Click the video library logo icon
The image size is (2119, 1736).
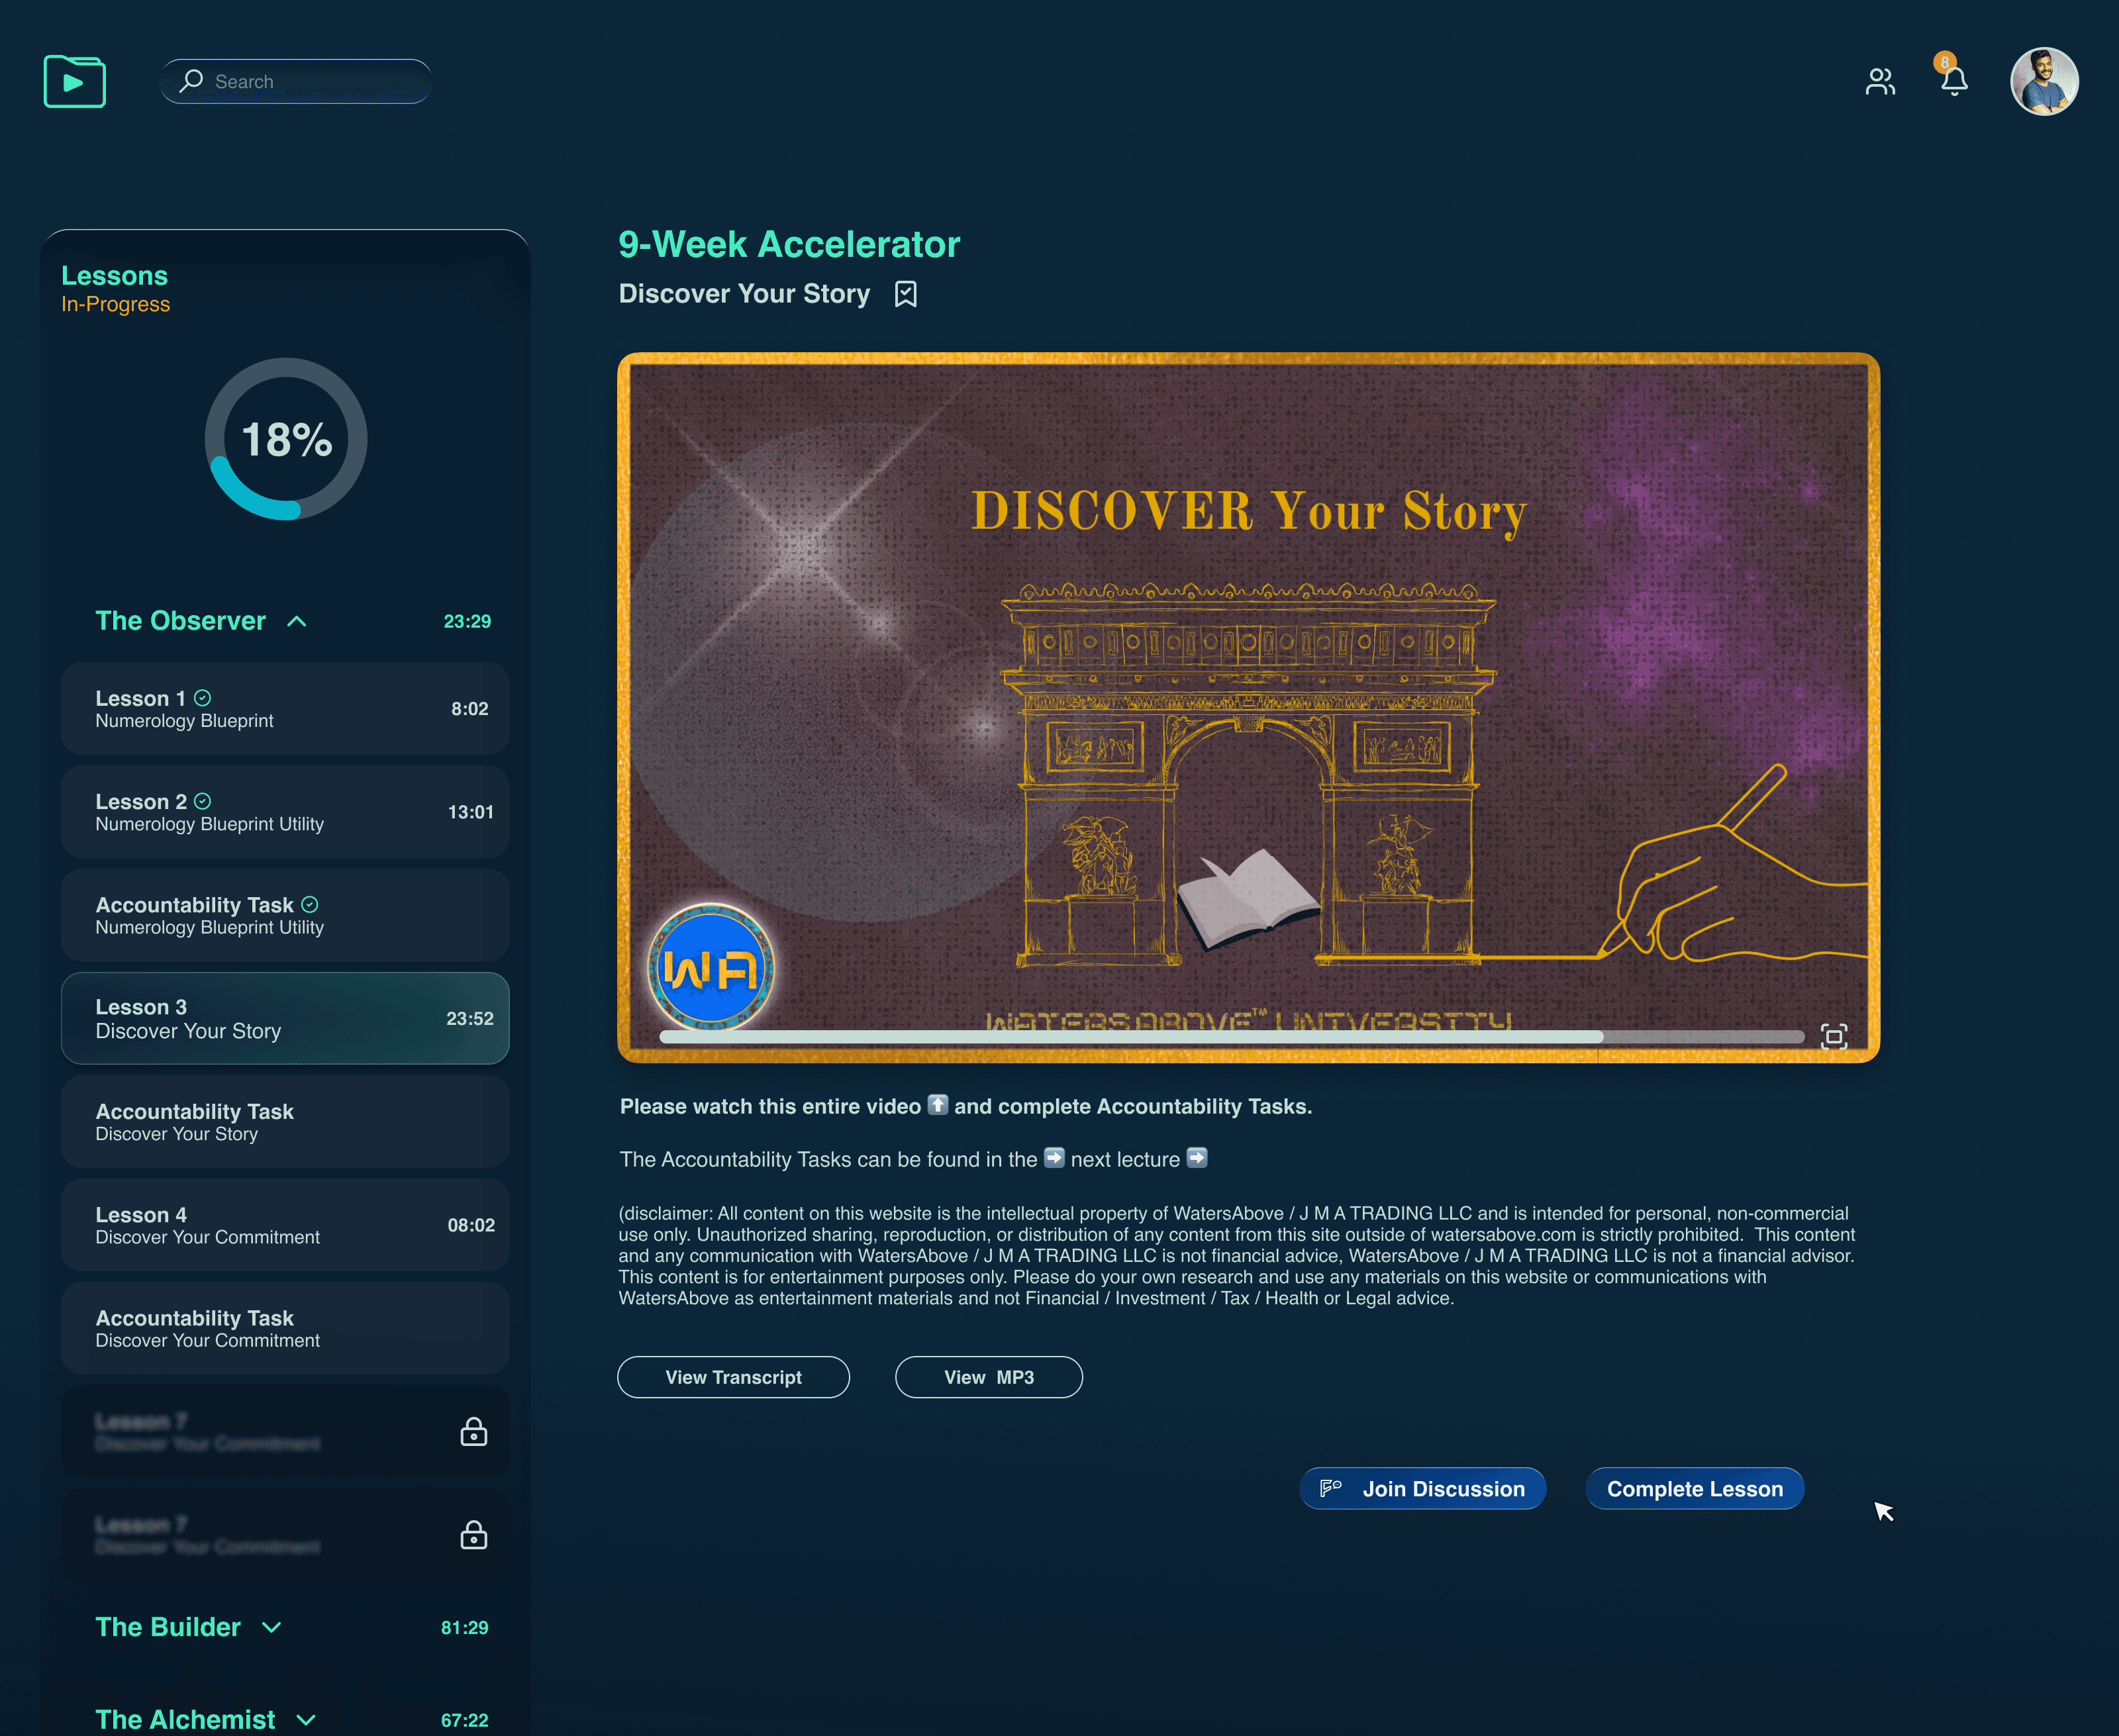click(x=75, y=81)
